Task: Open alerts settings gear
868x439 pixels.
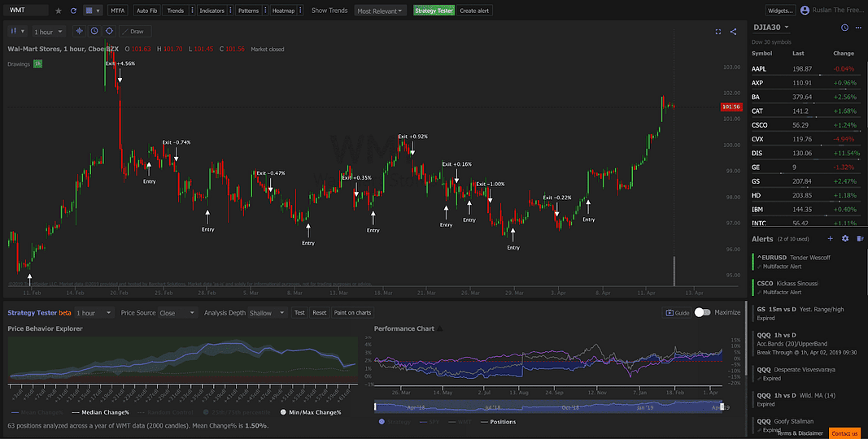Action: 844,238
